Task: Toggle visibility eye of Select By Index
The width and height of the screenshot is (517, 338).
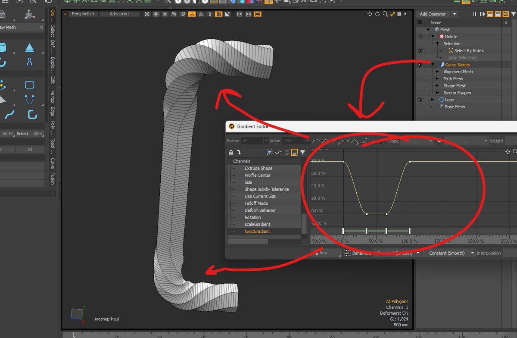Action: pyautogui.click(x=420, y=50)
